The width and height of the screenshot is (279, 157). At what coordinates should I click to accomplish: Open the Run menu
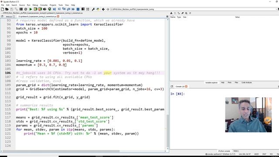click(x=29, y=5)
